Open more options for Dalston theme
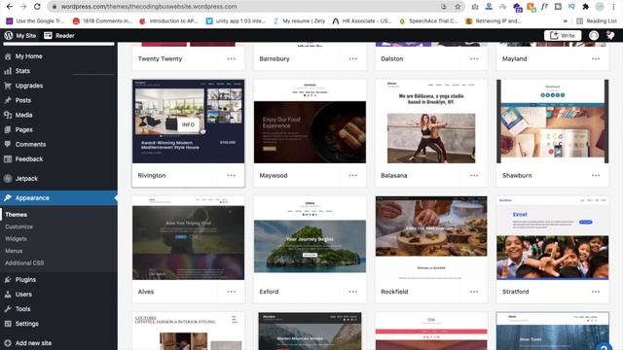The width and height of the screenshot is (623, 350). click(x=474, y=58)
